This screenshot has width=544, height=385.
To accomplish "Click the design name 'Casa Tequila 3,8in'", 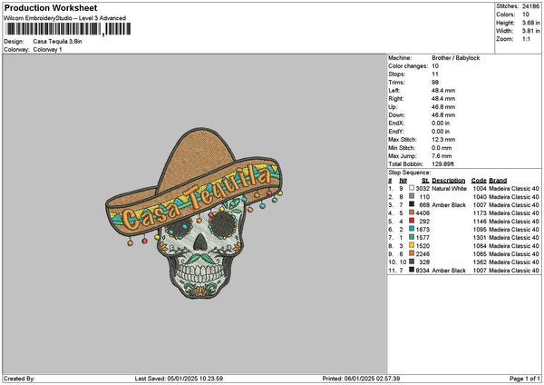I will click(x=58, y=42).
